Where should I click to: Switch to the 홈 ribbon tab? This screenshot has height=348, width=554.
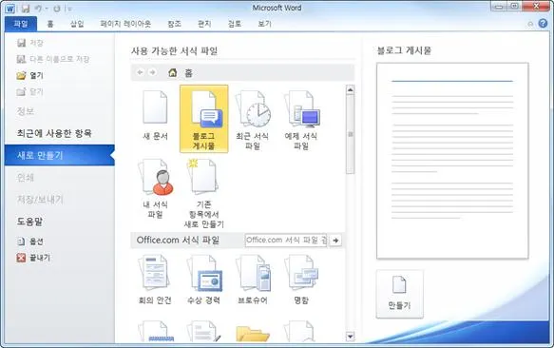[50, 24]
